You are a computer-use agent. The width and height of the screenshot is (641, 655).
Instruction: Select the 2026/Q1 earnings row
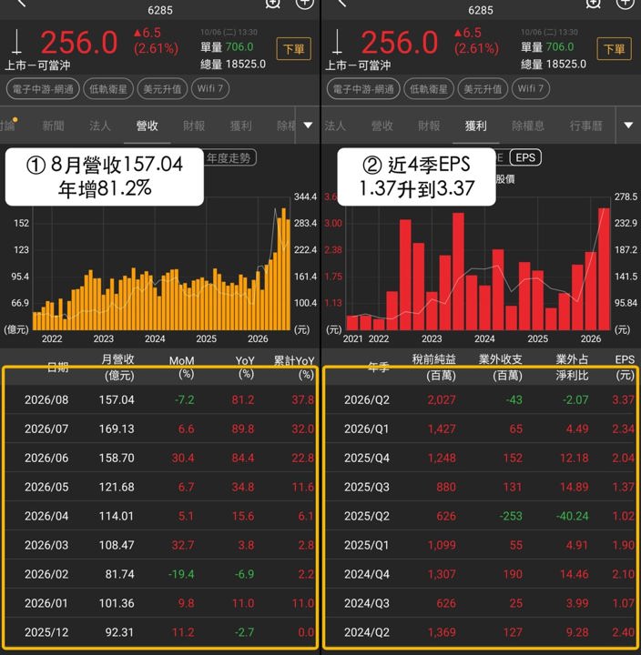pos(481,428)
